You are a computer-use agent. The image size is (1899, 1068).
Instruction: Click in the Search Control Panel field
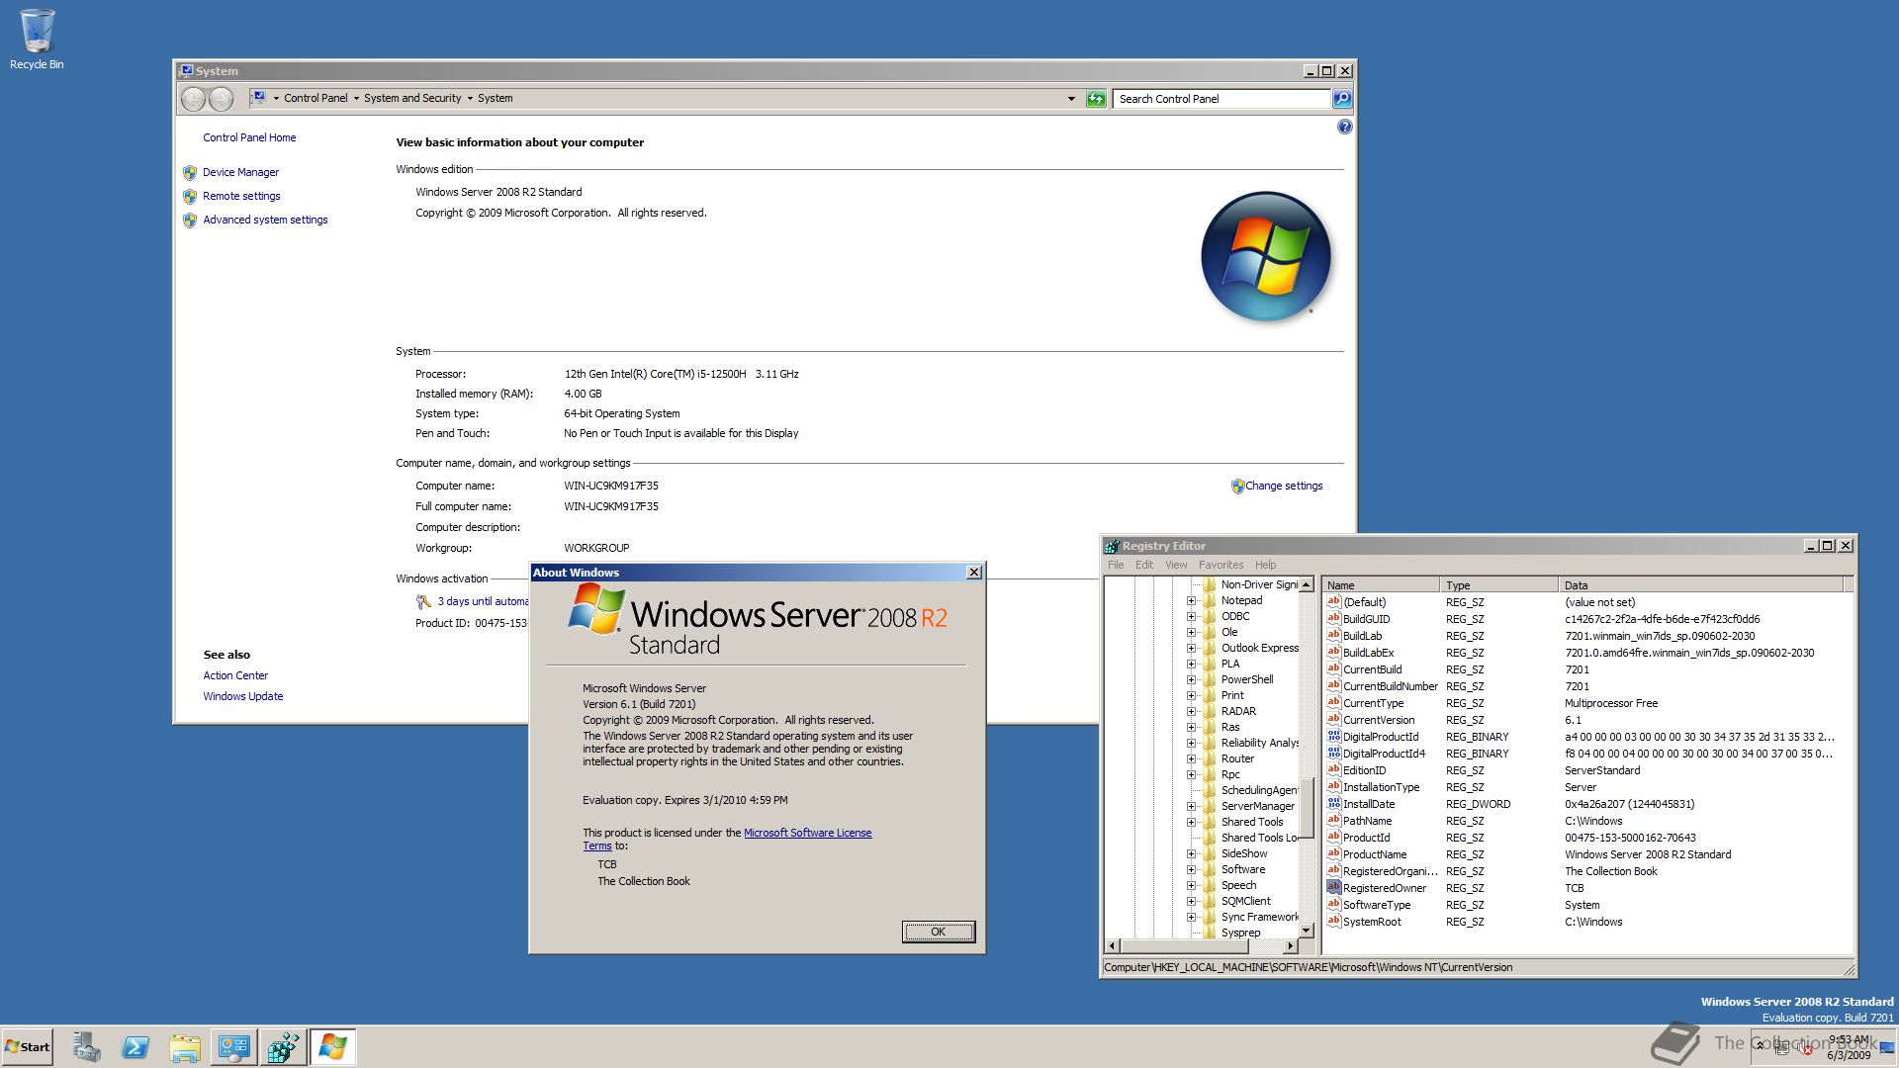1221,99
